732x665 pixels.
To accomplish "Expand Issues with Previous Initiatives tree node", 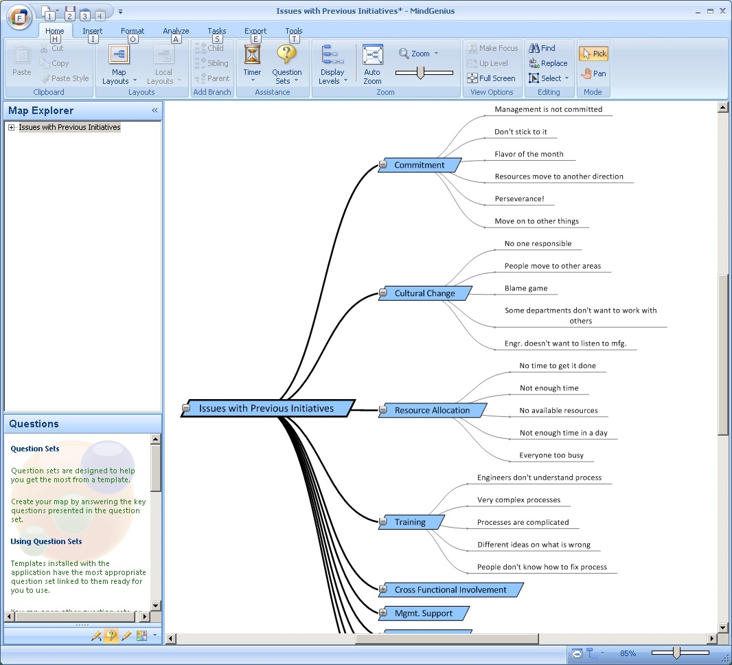I will tap(11, 127).
